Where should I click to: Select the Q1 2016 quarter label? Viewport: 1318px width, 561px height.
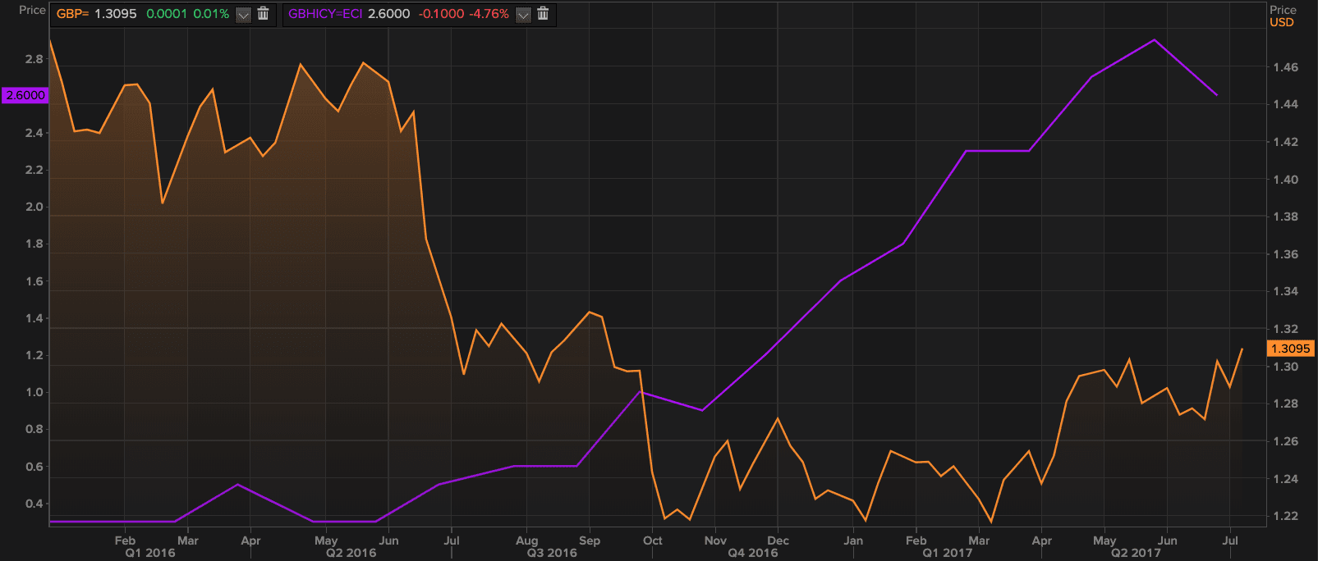click(150, 553)
